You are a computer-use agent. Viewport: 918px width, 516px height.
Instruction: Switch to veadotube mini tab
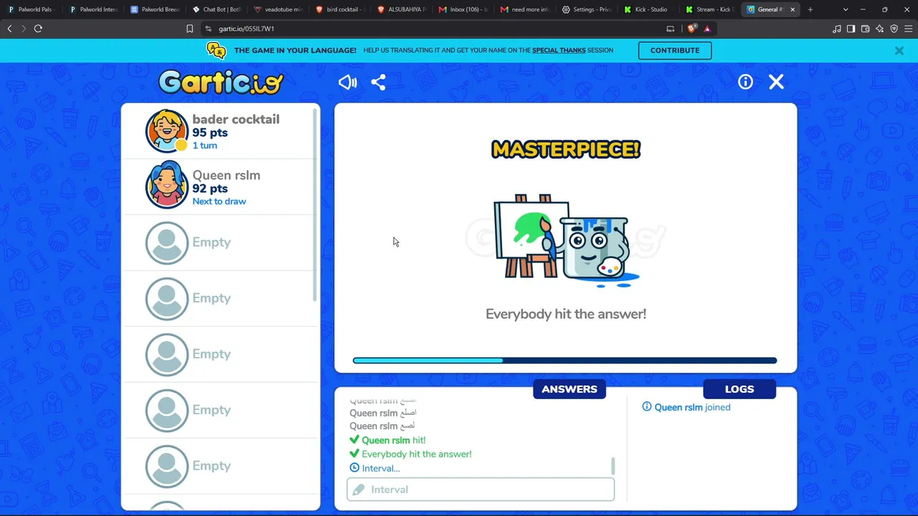pos(278,9)
